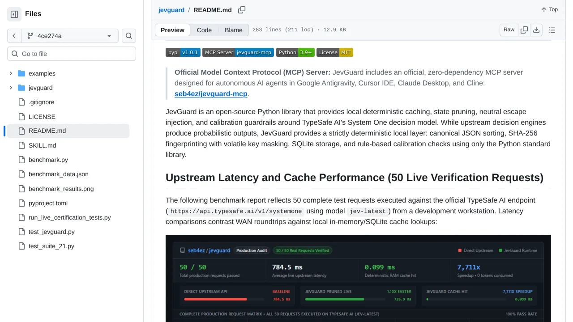The width and height of the screenshot is (573, 322).
Task: Open the Raw file view
Action: coord(509,30)
